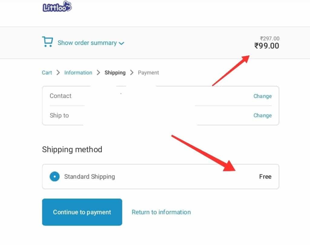Change the Contact details
The height and width of the screenshot is (245, 310).
[262, 96]
